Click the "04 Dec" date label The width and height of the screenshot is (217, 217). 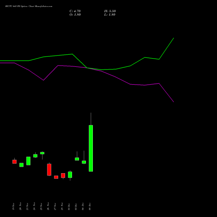[83, 207]
